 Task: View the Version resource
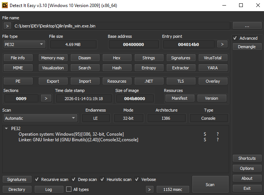[x=212, y=98]
